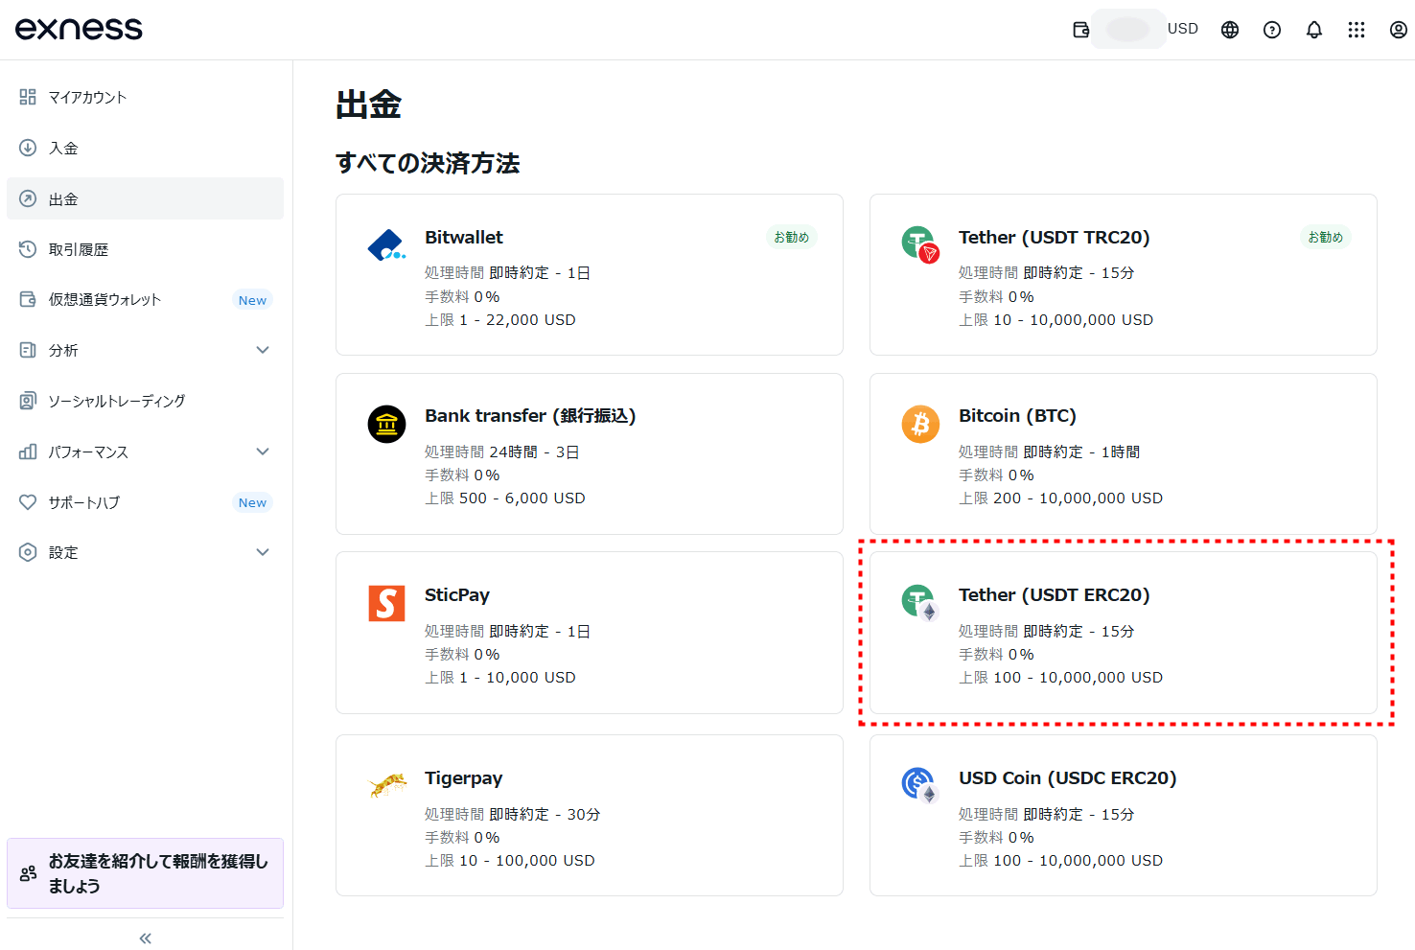This screenshot has width=1415, height=950.
Task: Click the 処理時間 即時約定 - 30分 text
Action: click(x=513, y=815)
